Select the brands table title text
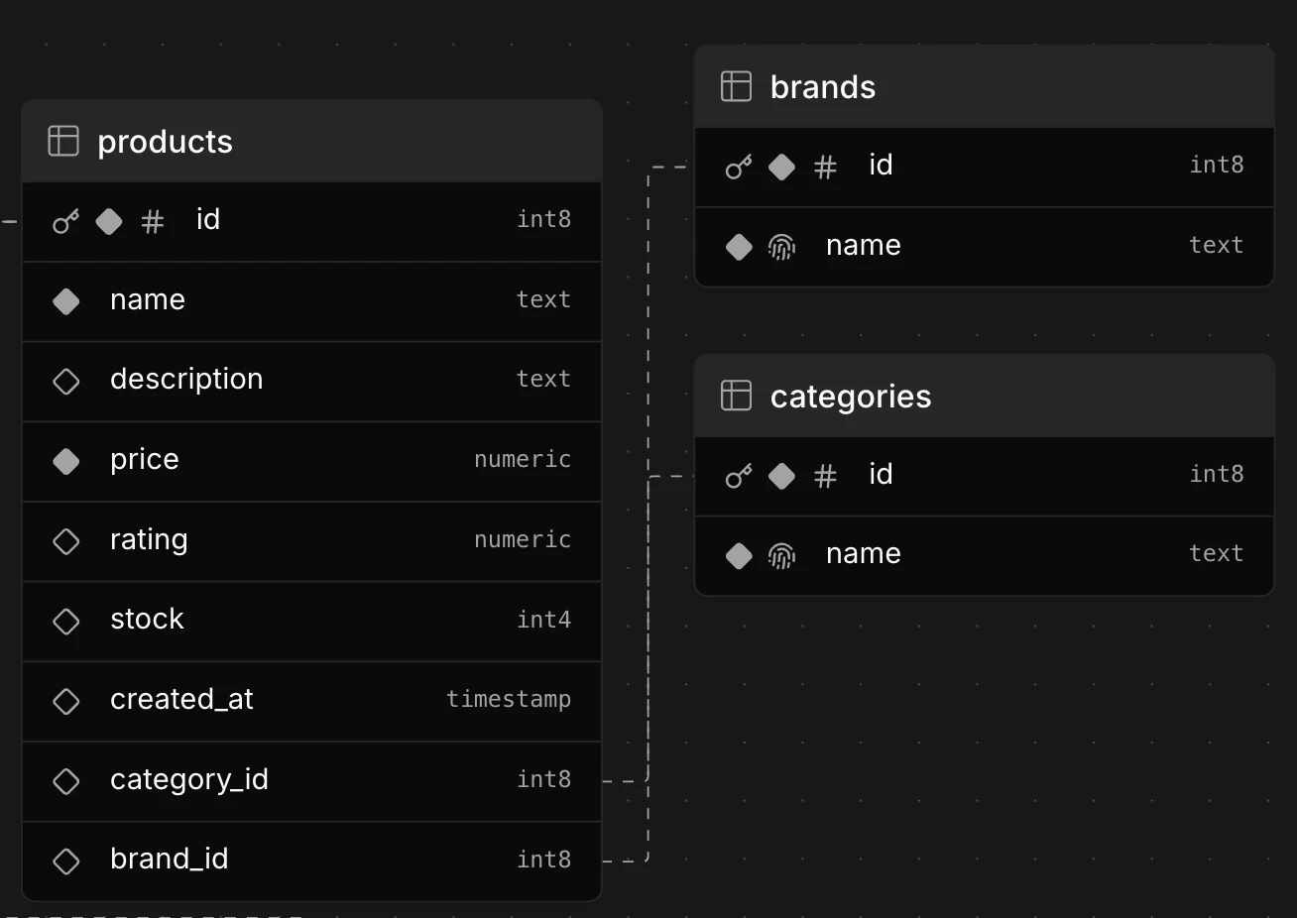 pyautogui.click(x=822, y=86)
